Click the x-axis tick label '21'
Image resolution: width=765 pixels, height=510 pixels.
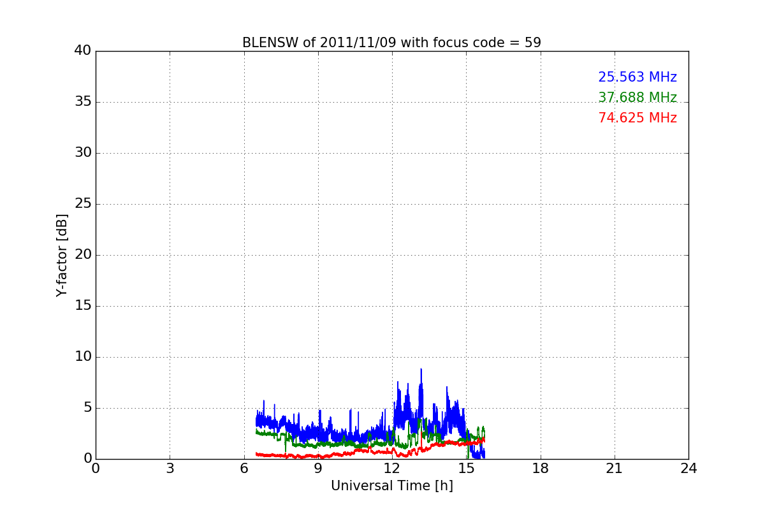click(615, 469)
